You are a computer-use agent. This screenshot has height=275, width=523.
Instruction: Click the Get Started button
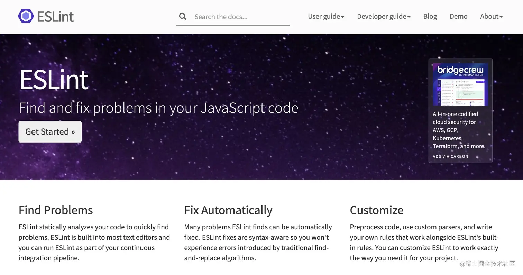pos(50,132)
